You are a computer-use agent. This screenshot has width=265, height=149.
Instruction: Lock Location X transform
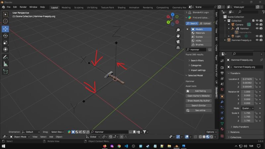point(256,79)
